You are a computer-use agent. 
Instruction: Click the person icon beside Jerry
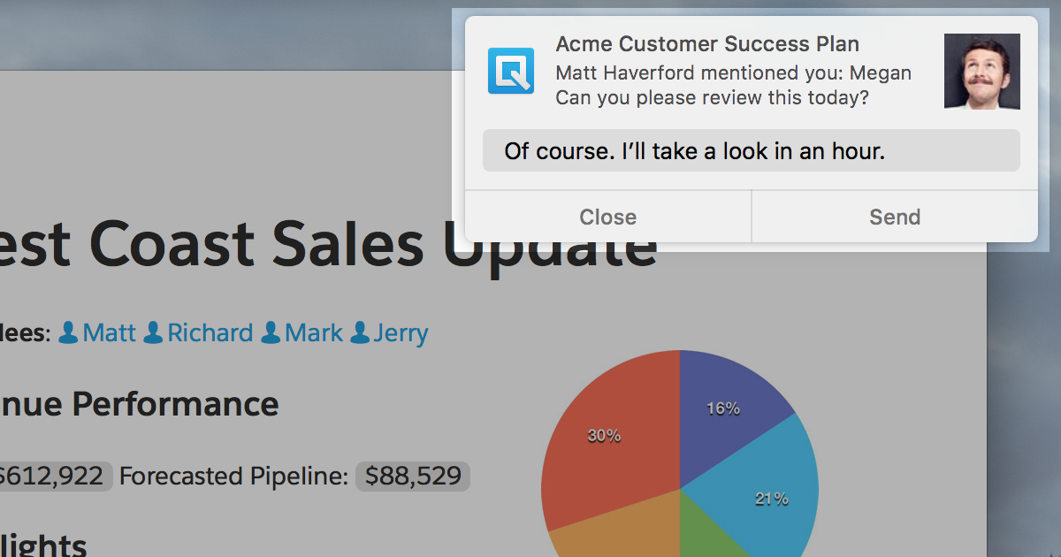tap(359, 333)
